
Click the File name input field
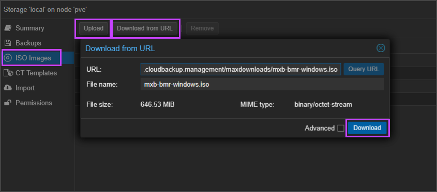[x=262, y=84]
